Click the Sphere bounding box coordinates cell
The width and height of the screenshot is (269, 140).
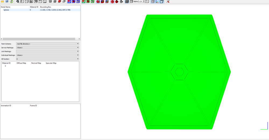(55, 10)
